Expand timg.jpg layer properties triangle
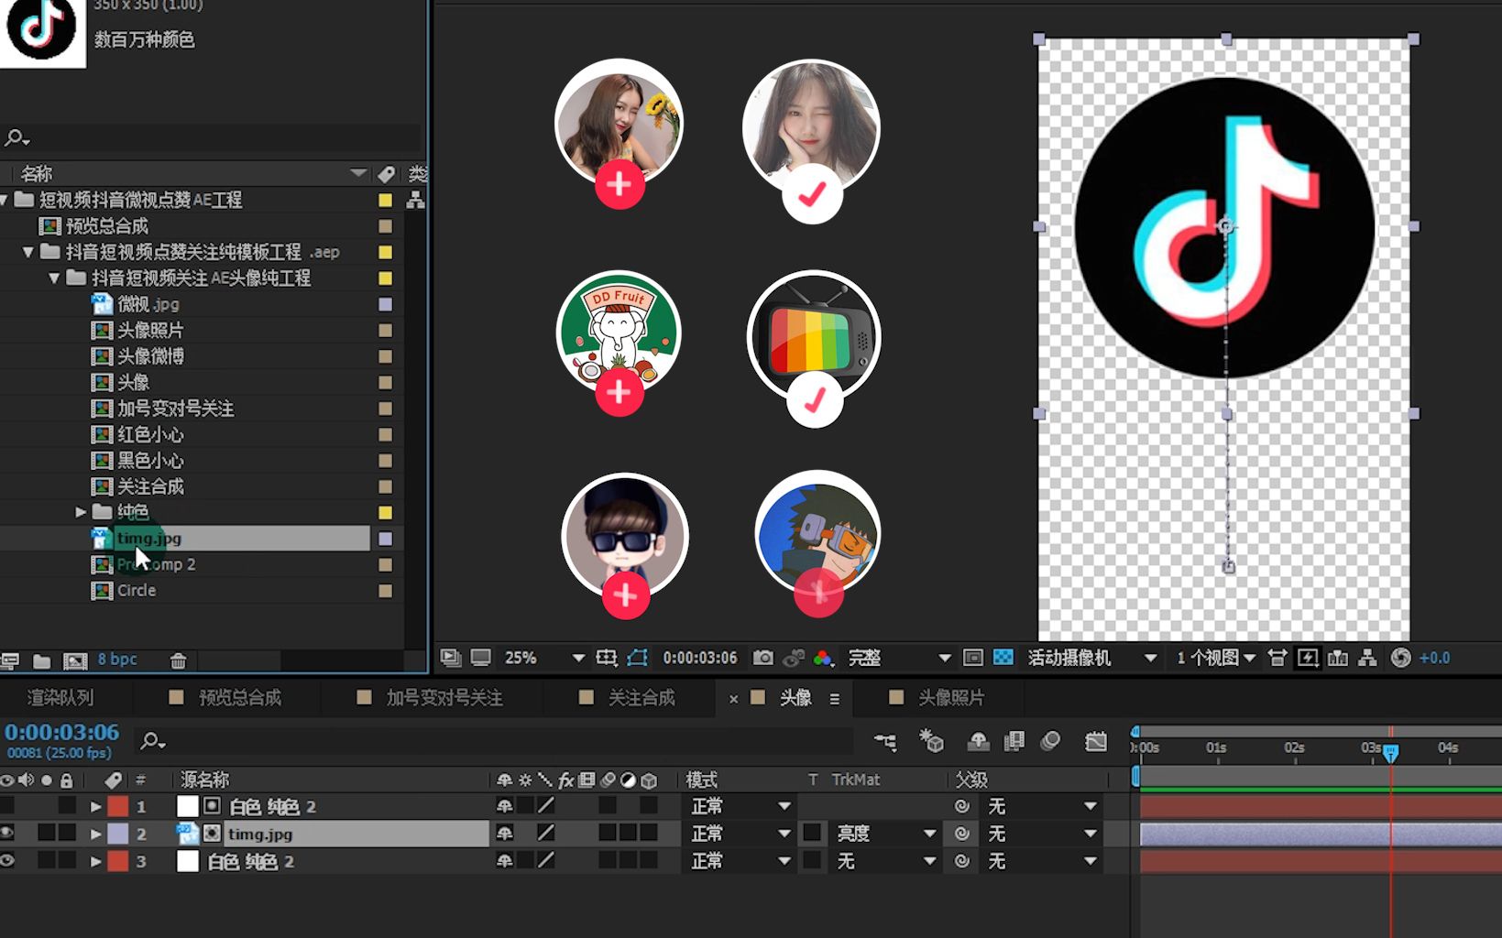The image size is (1502, 938). click(x=95, y=834)
